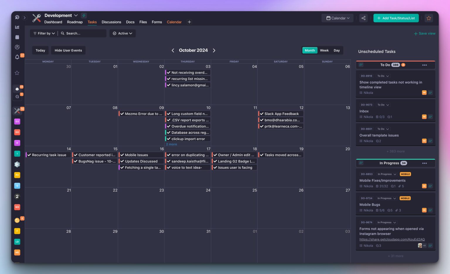Open 'Mezmo Error due to' calendar event

(x=142, y=114)
